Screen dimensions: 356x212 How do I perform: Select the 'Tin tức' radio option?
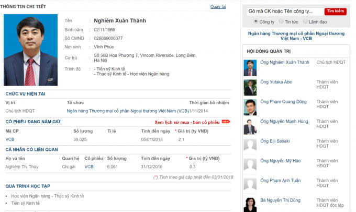point(281,21)
